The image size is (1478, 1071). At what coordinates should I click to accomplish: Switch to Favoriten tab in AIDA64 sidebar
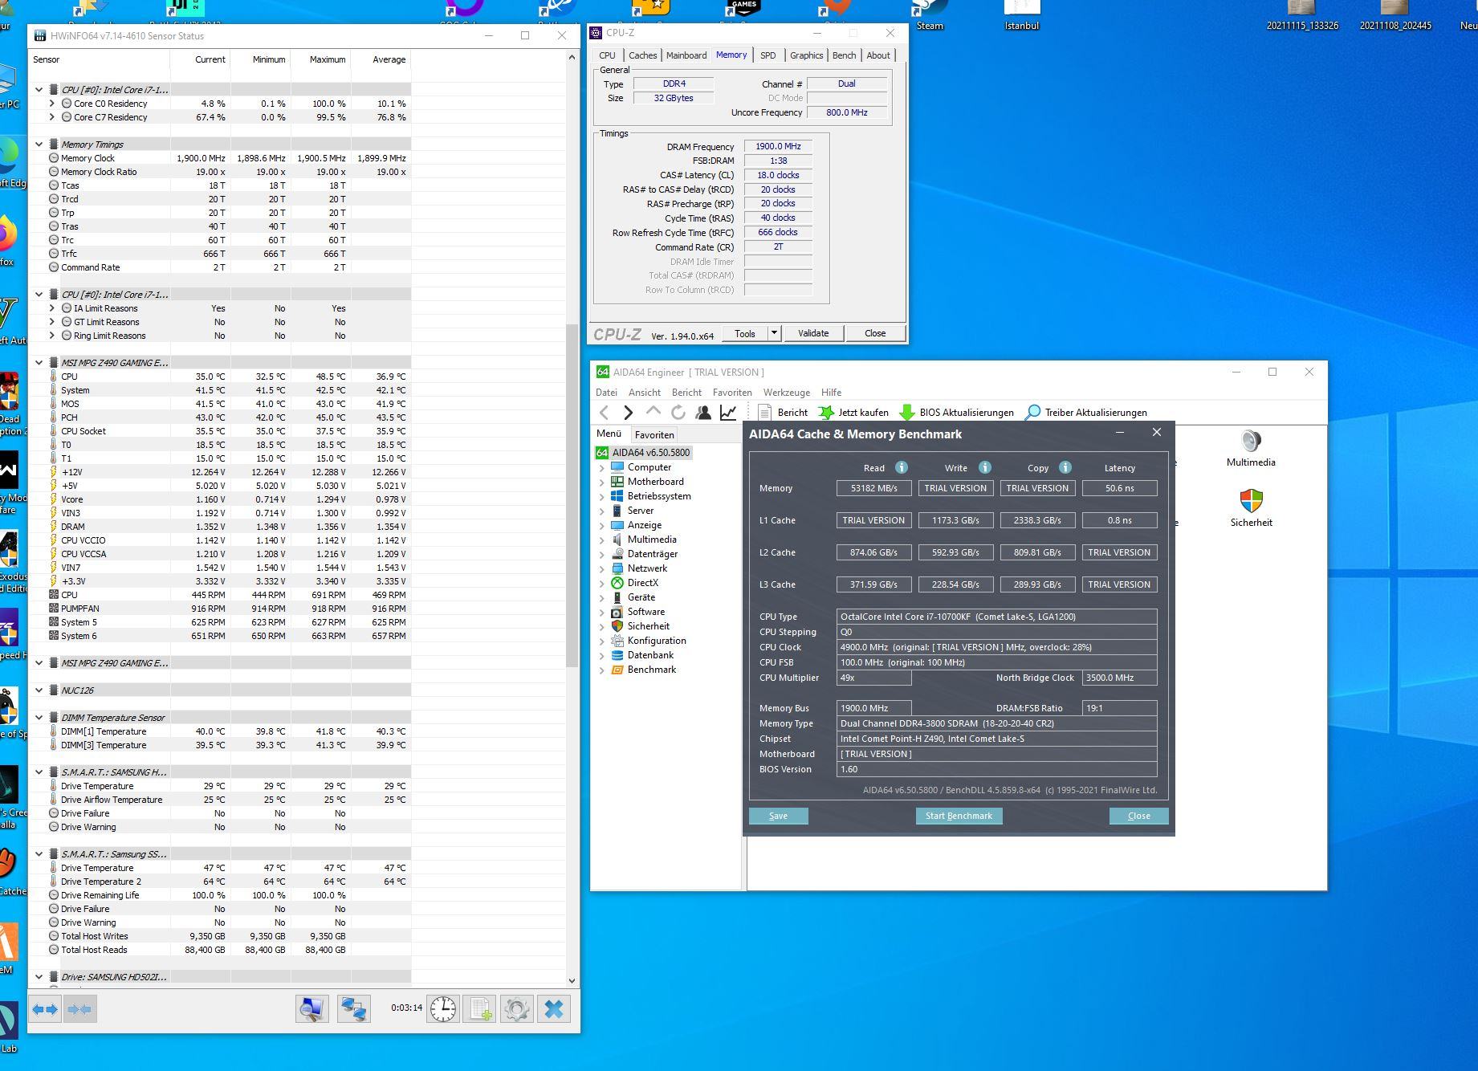[654, 434]
